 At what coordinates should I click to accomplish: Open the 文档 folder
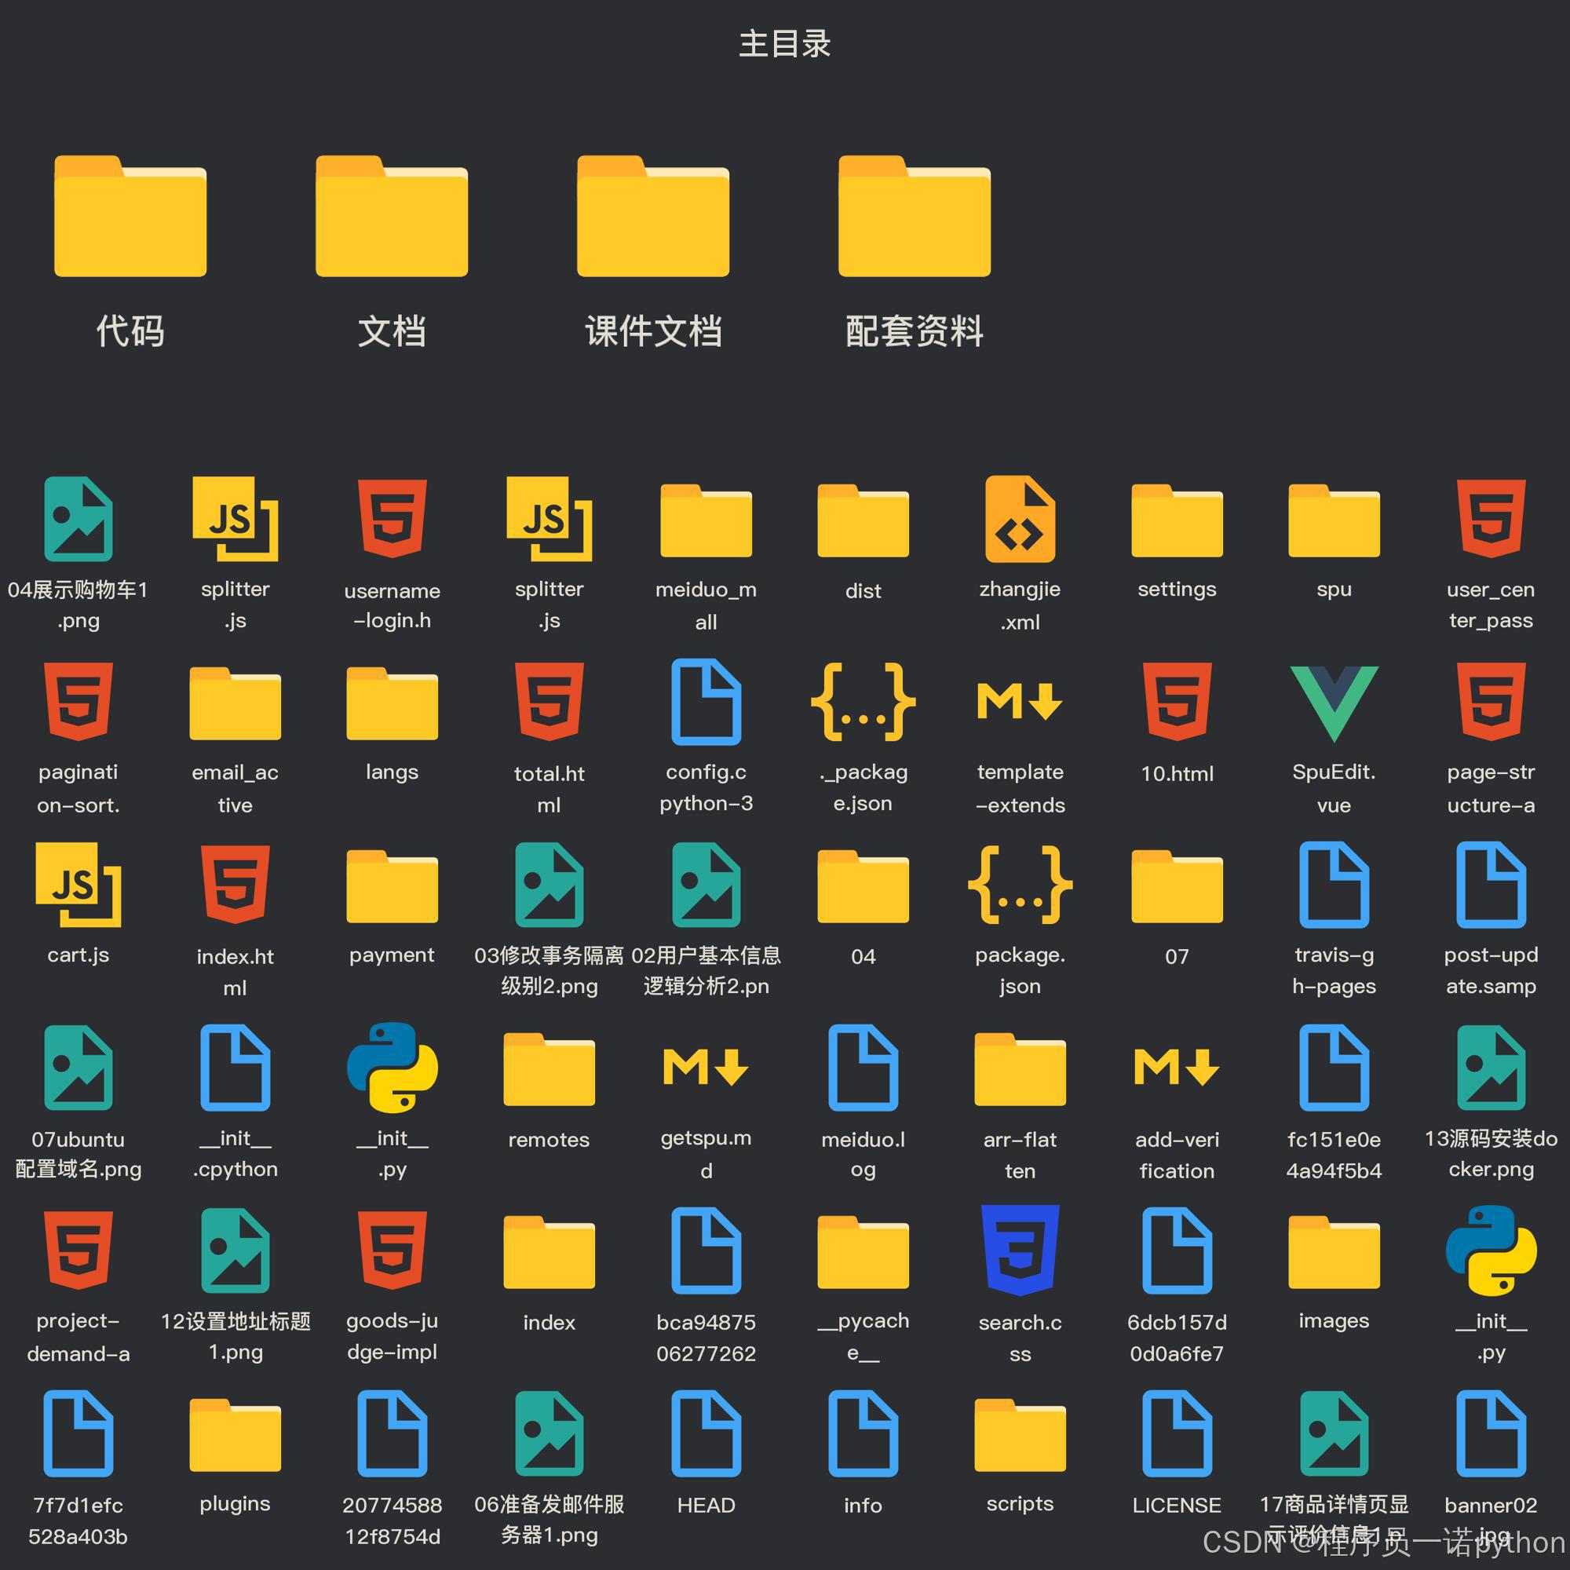(392, 217)
